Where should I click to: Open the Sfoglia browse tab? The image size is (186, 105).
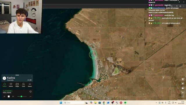(x=17, y=85)
